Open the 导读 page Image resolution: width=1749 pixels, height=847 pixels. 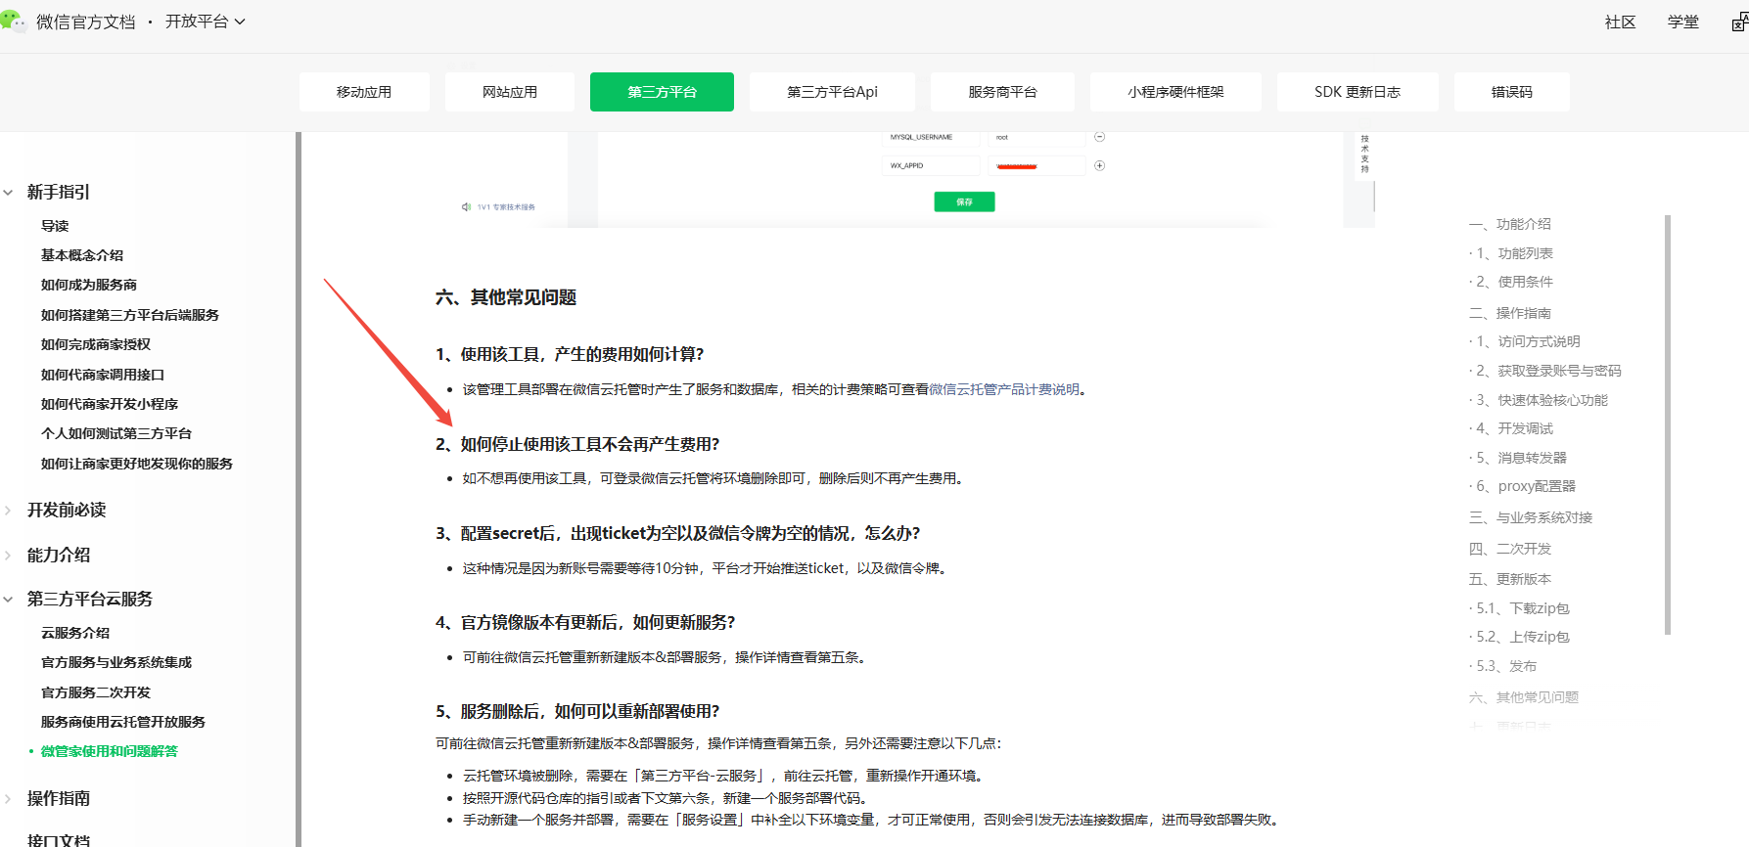click(x=55, y=226)
